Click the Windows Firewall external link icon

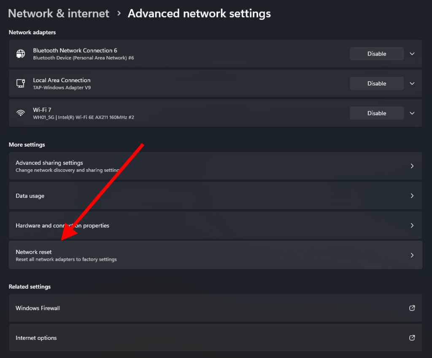click(412, 308)
